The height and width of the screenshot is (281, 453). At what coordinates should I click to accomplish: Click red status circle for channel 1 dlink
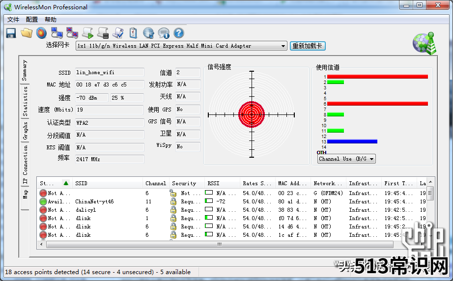[43, 218]
